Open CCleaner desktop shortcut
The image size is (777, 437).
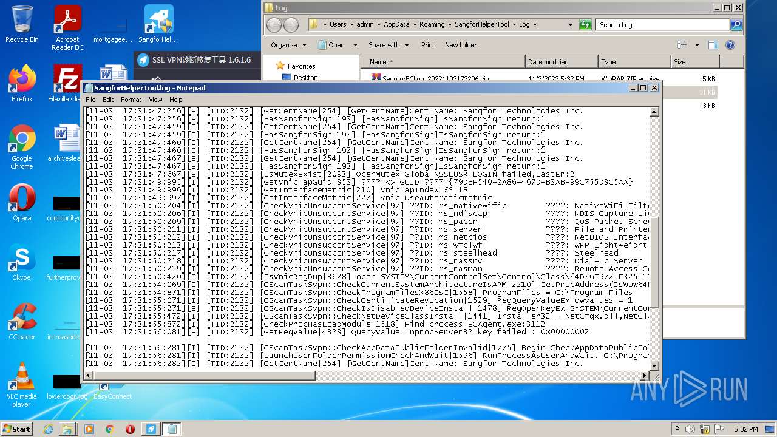tap(22, 322)
